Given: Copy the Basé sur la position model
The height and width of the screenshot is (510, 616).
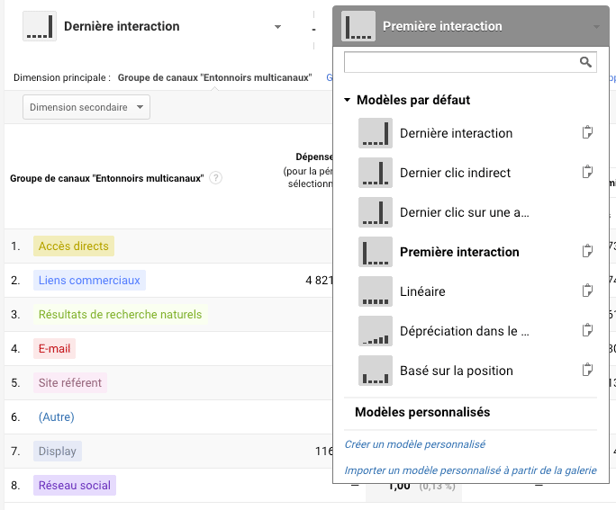Looking at the screenshot, I should pos(587,371).
